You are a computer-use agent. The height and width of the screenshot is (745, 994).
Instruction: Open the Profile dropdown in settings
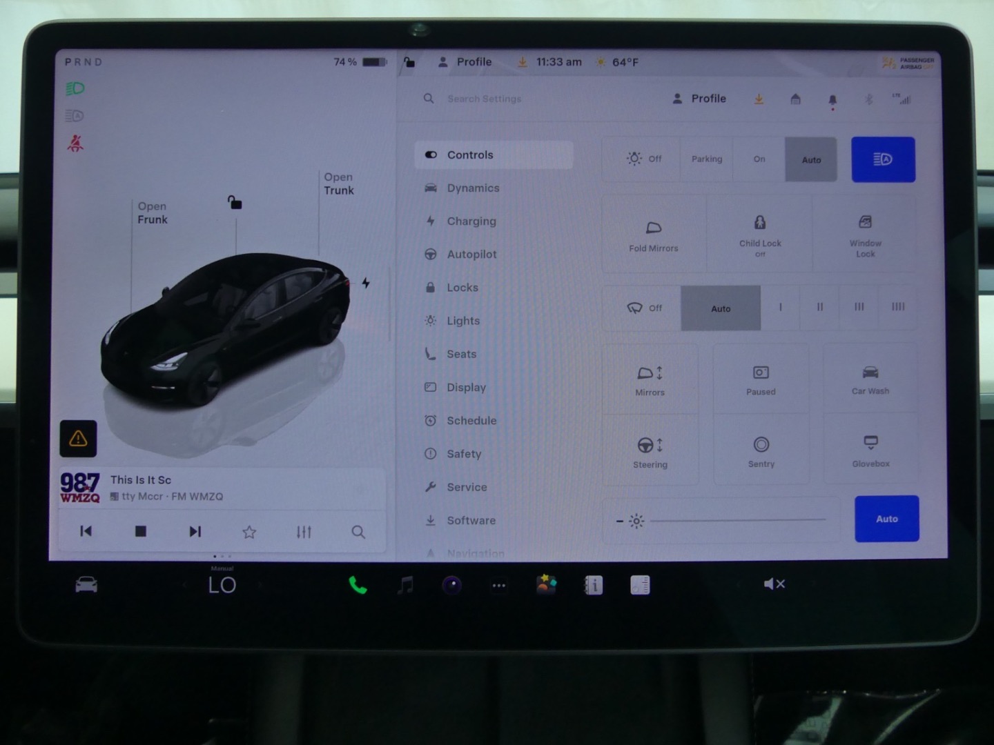(x=699, y=99)
